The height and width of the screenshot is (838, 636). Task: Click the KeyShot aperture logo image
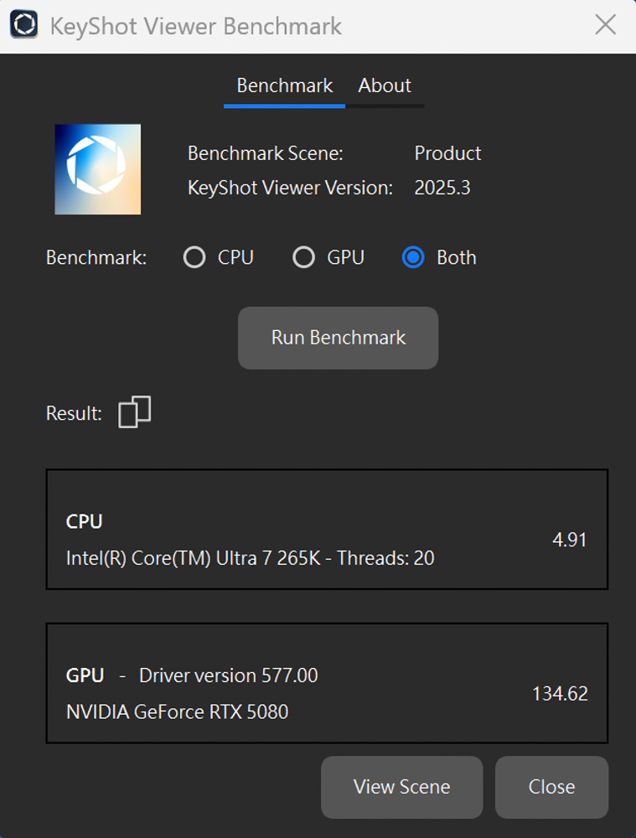pyautogui.click(x=97, y=169)
